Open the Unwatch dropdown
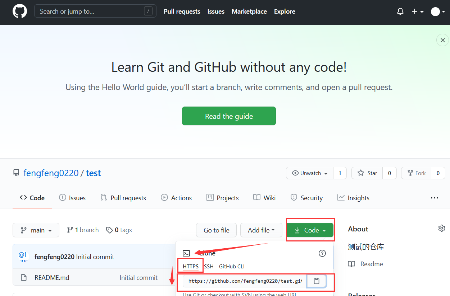Viewport: 450px width, 296px height. [x=310, y=173]
